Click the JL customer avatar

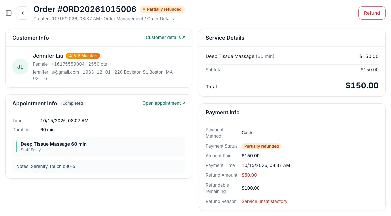[x=20, y=67]
